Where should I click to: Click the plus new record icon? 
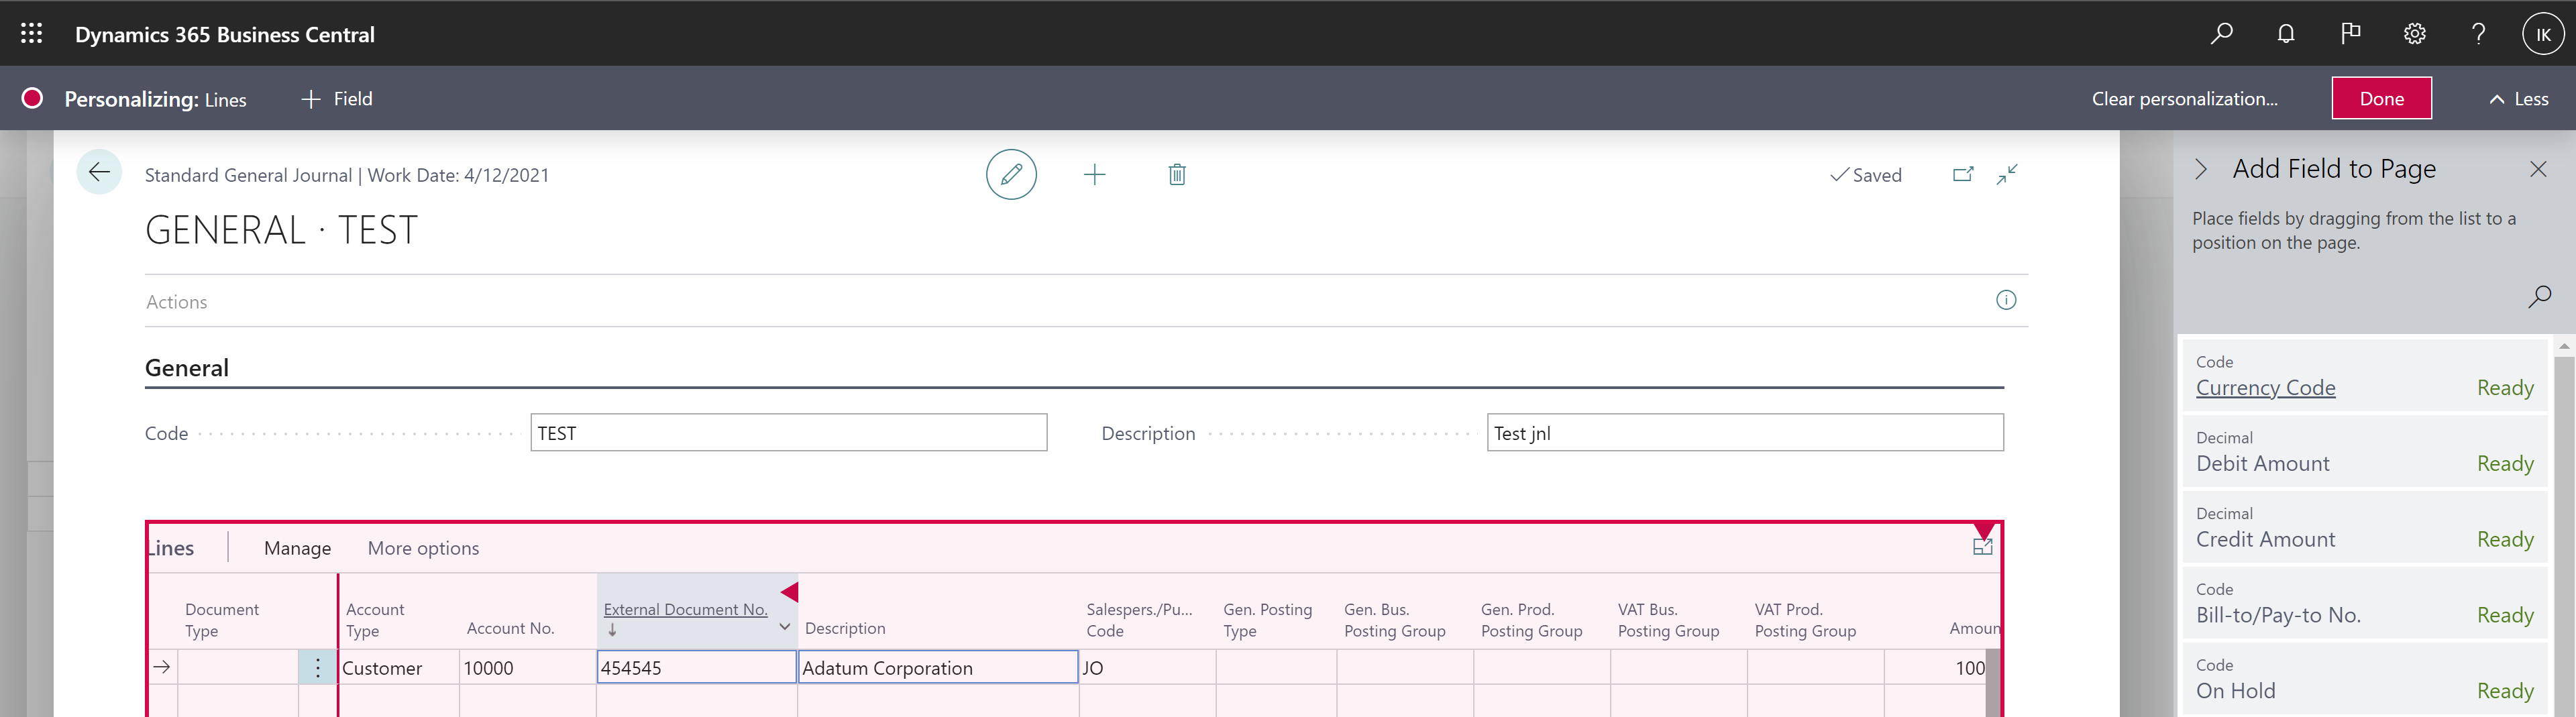(x=1095, y=175)
